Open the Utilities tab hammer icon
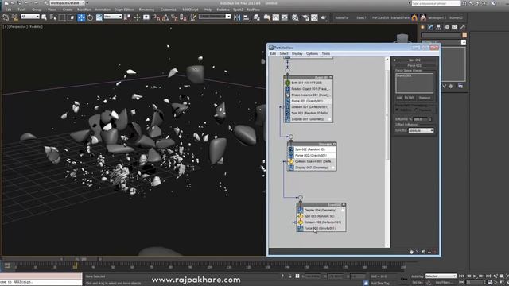The image size is (509, 286). (x=463, y=28)
